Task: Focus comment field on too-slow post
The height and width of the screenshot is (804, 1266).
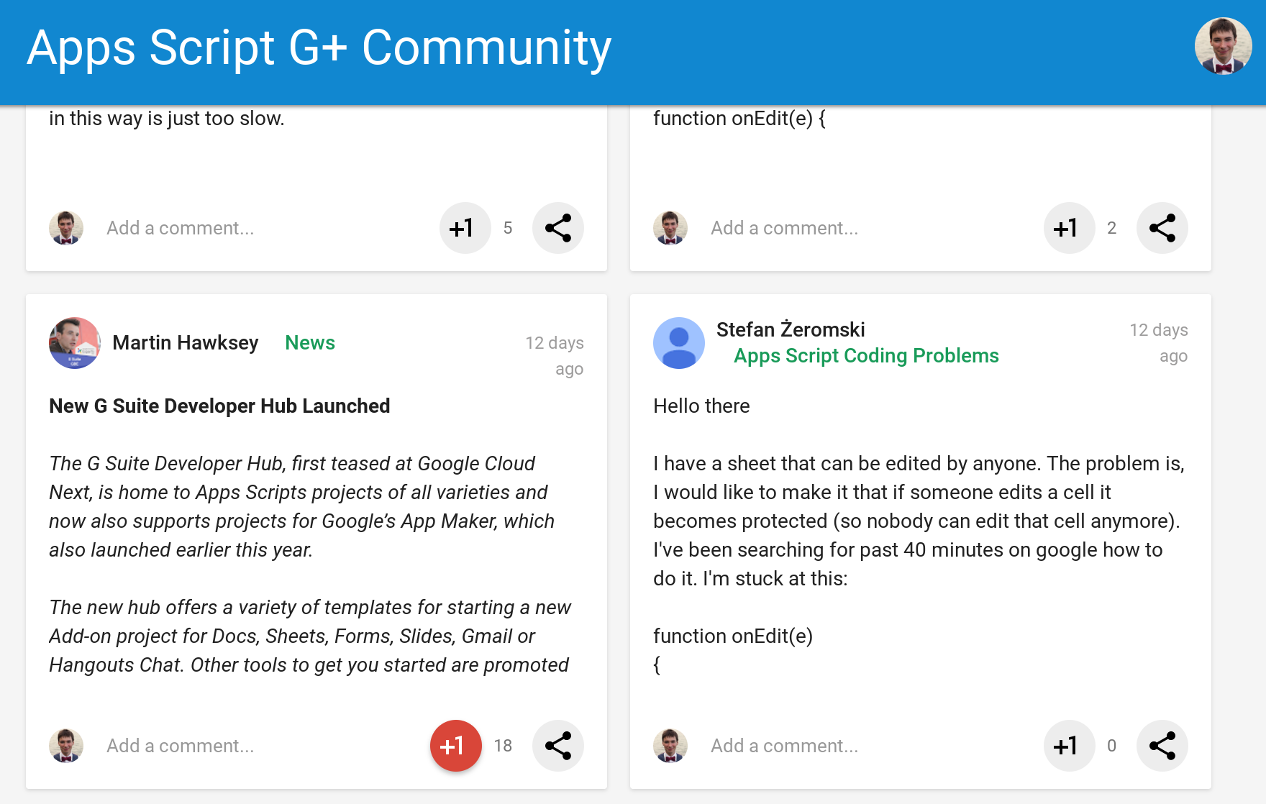Action: pyautogui.click(x=181, y=228)
